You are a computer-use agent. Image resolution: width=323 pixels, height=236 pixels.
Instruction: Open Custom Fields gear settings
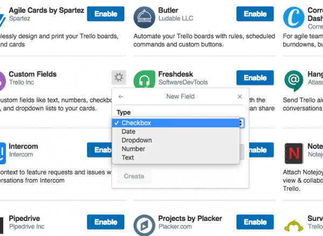pyautogui.click(x=119, y=78)
